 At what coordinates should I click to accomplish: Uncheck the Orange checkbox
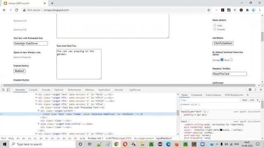pos(222,60)
